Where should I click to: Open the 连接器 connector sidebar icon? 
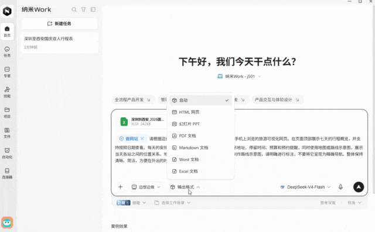7,173
